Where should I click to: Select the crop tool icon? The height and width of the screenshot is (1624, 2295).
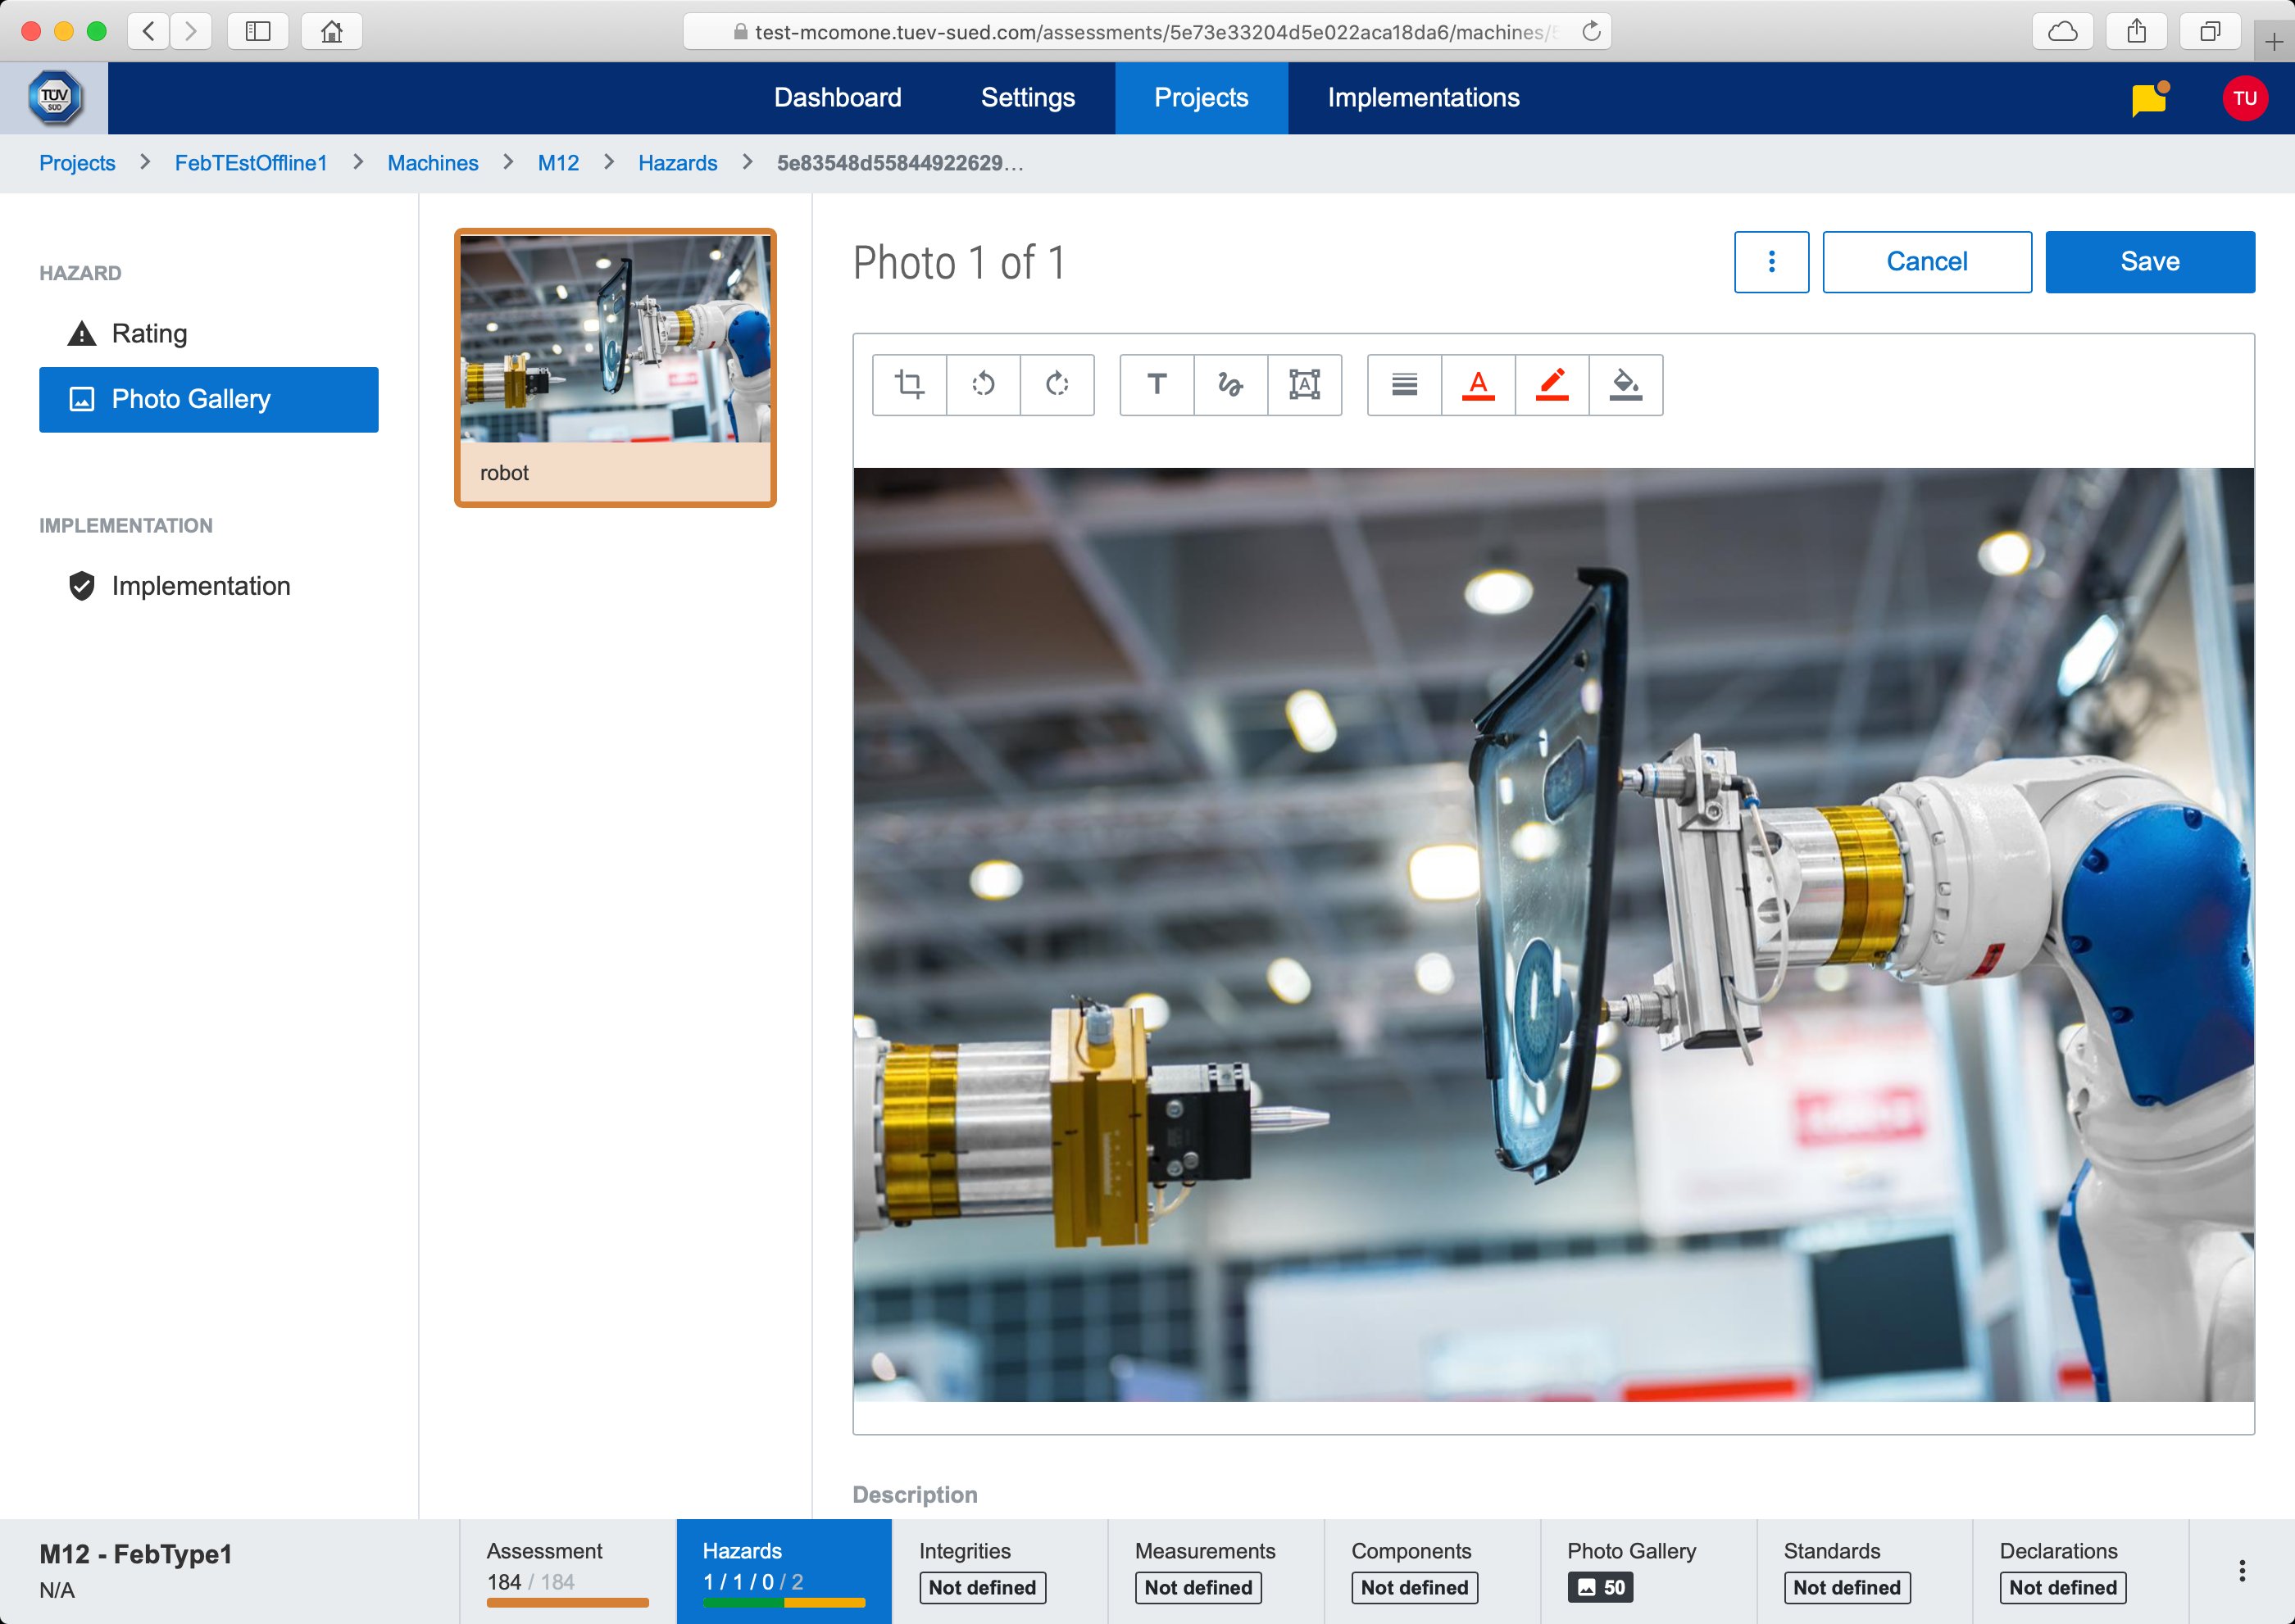pyautogui.click(x=908, y=384)
